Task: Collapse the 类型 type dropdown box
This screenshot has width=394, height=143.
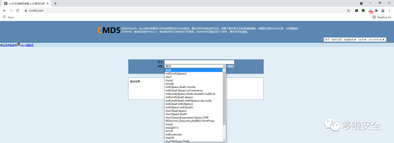Action: [195, 66]
